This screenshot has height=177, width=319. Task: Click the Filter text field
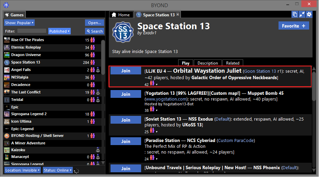tap(32, 31)
